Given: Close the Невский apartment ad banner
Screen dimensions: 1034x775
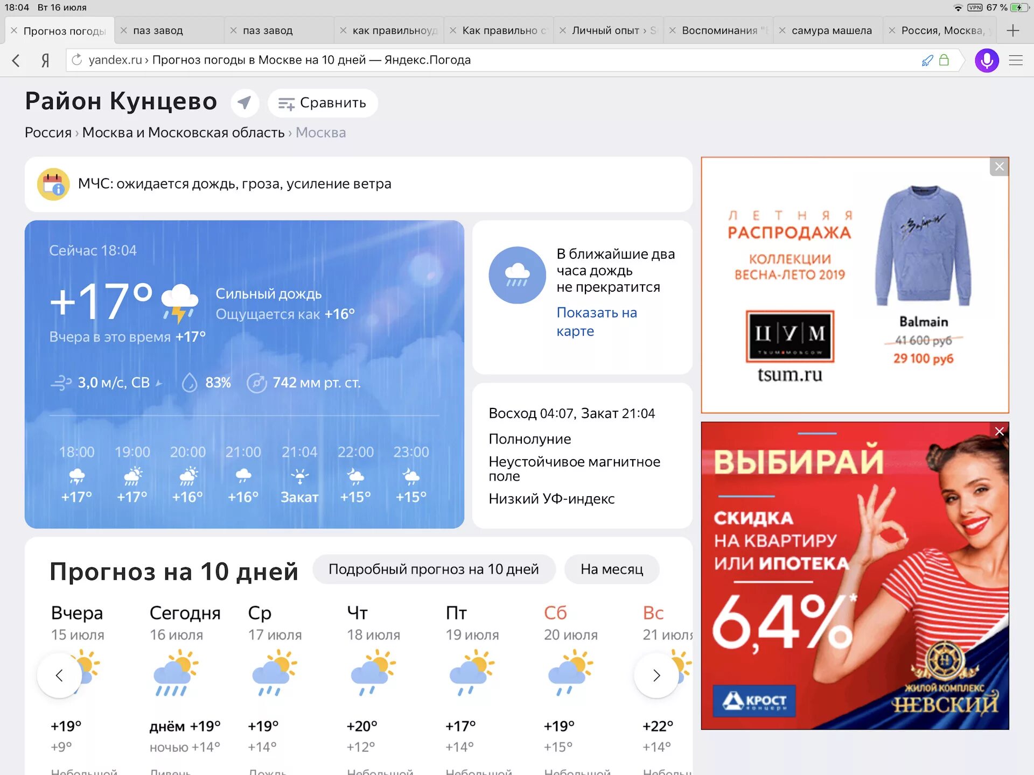Looking at the screenshot, I should click(x=999, y=431).
